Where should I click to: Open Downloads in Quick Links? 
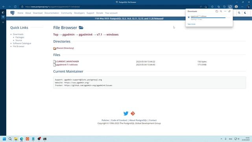tap(18, 34)
